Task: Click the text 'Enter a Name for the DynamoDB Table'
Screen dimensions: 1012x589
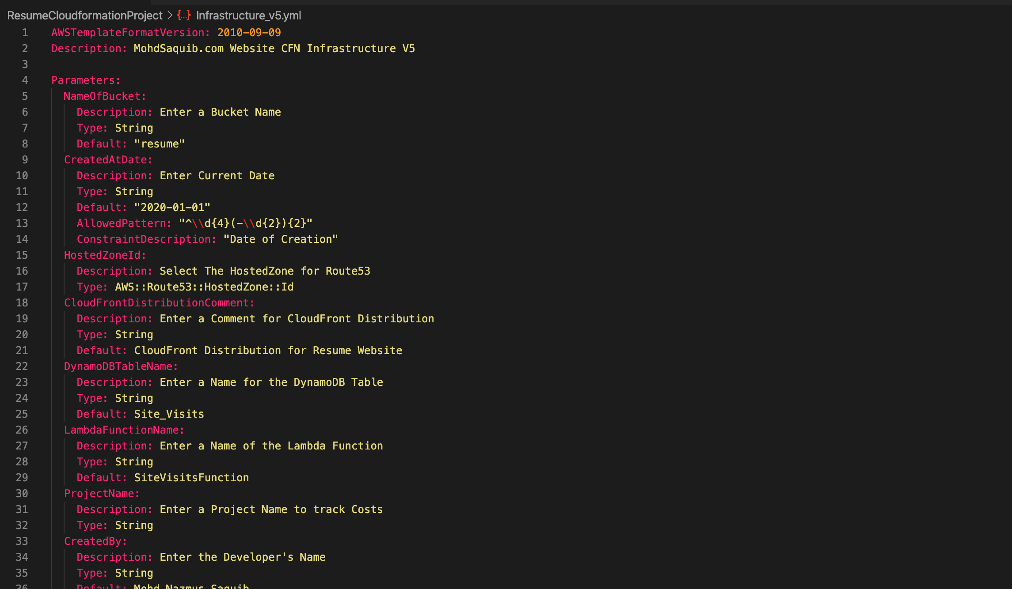Action: (x=271, y=382)
